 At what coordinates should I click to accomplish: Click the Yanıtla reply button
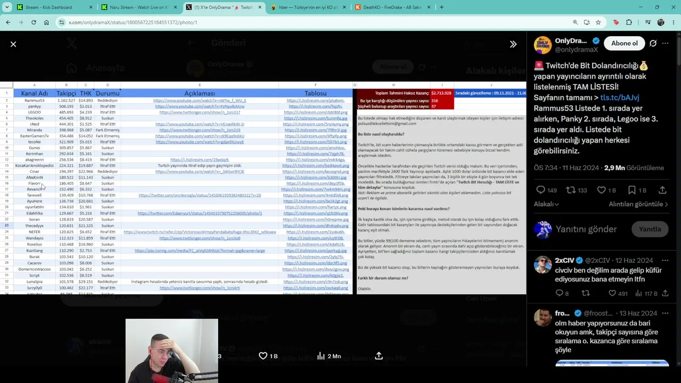tap(650, 229)
